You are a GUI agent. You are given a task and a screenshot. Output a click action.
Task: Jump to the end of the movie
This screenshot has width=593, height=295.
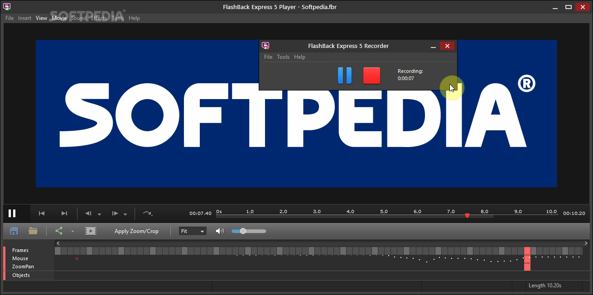coord(64,214)
